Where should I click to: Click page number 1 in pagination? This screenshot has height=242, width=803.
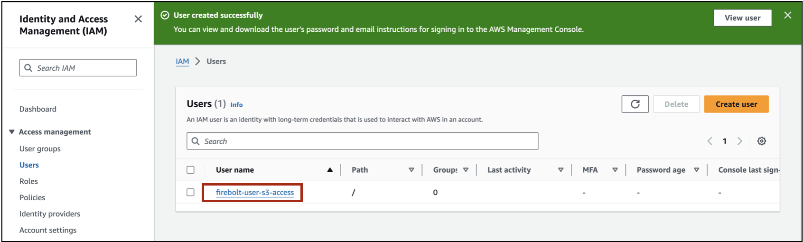(x=725, y=141)
